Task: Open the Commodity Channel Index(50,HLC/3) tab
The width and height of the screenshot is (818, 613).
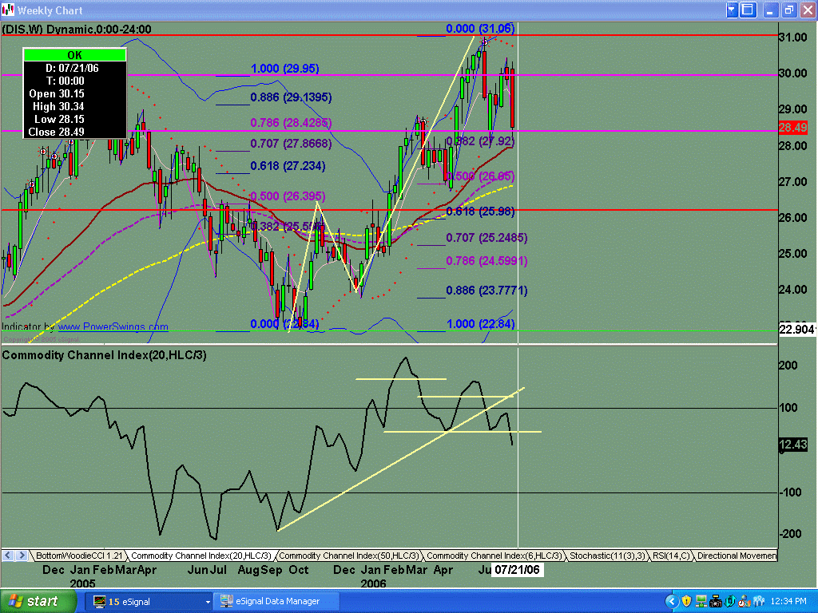Action: point(348,556)
